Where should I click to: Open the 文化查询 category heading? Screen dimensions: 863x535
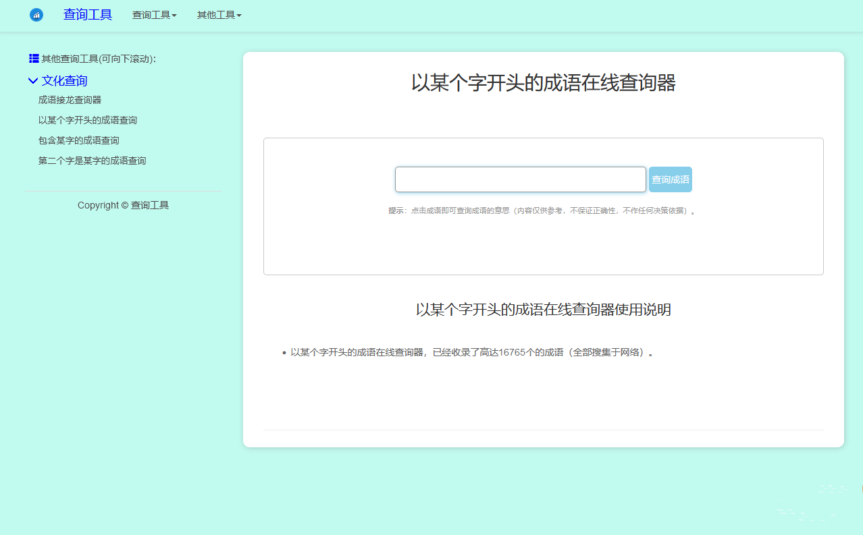(x=64, y=81)
